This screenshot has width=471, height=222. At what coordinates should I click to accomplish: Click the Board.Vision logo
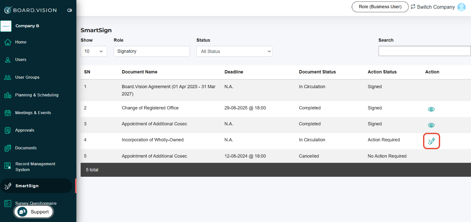(30, 10)
